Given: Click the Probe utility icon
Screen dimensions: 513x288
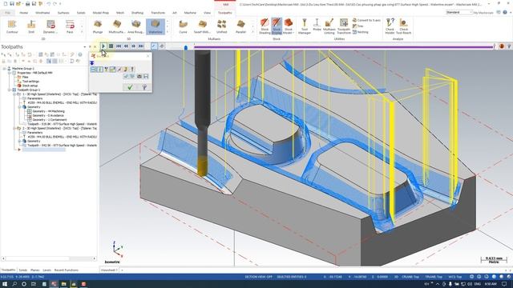Looking at the screenshot, I should pyautogui.click(x=317, y=25).
